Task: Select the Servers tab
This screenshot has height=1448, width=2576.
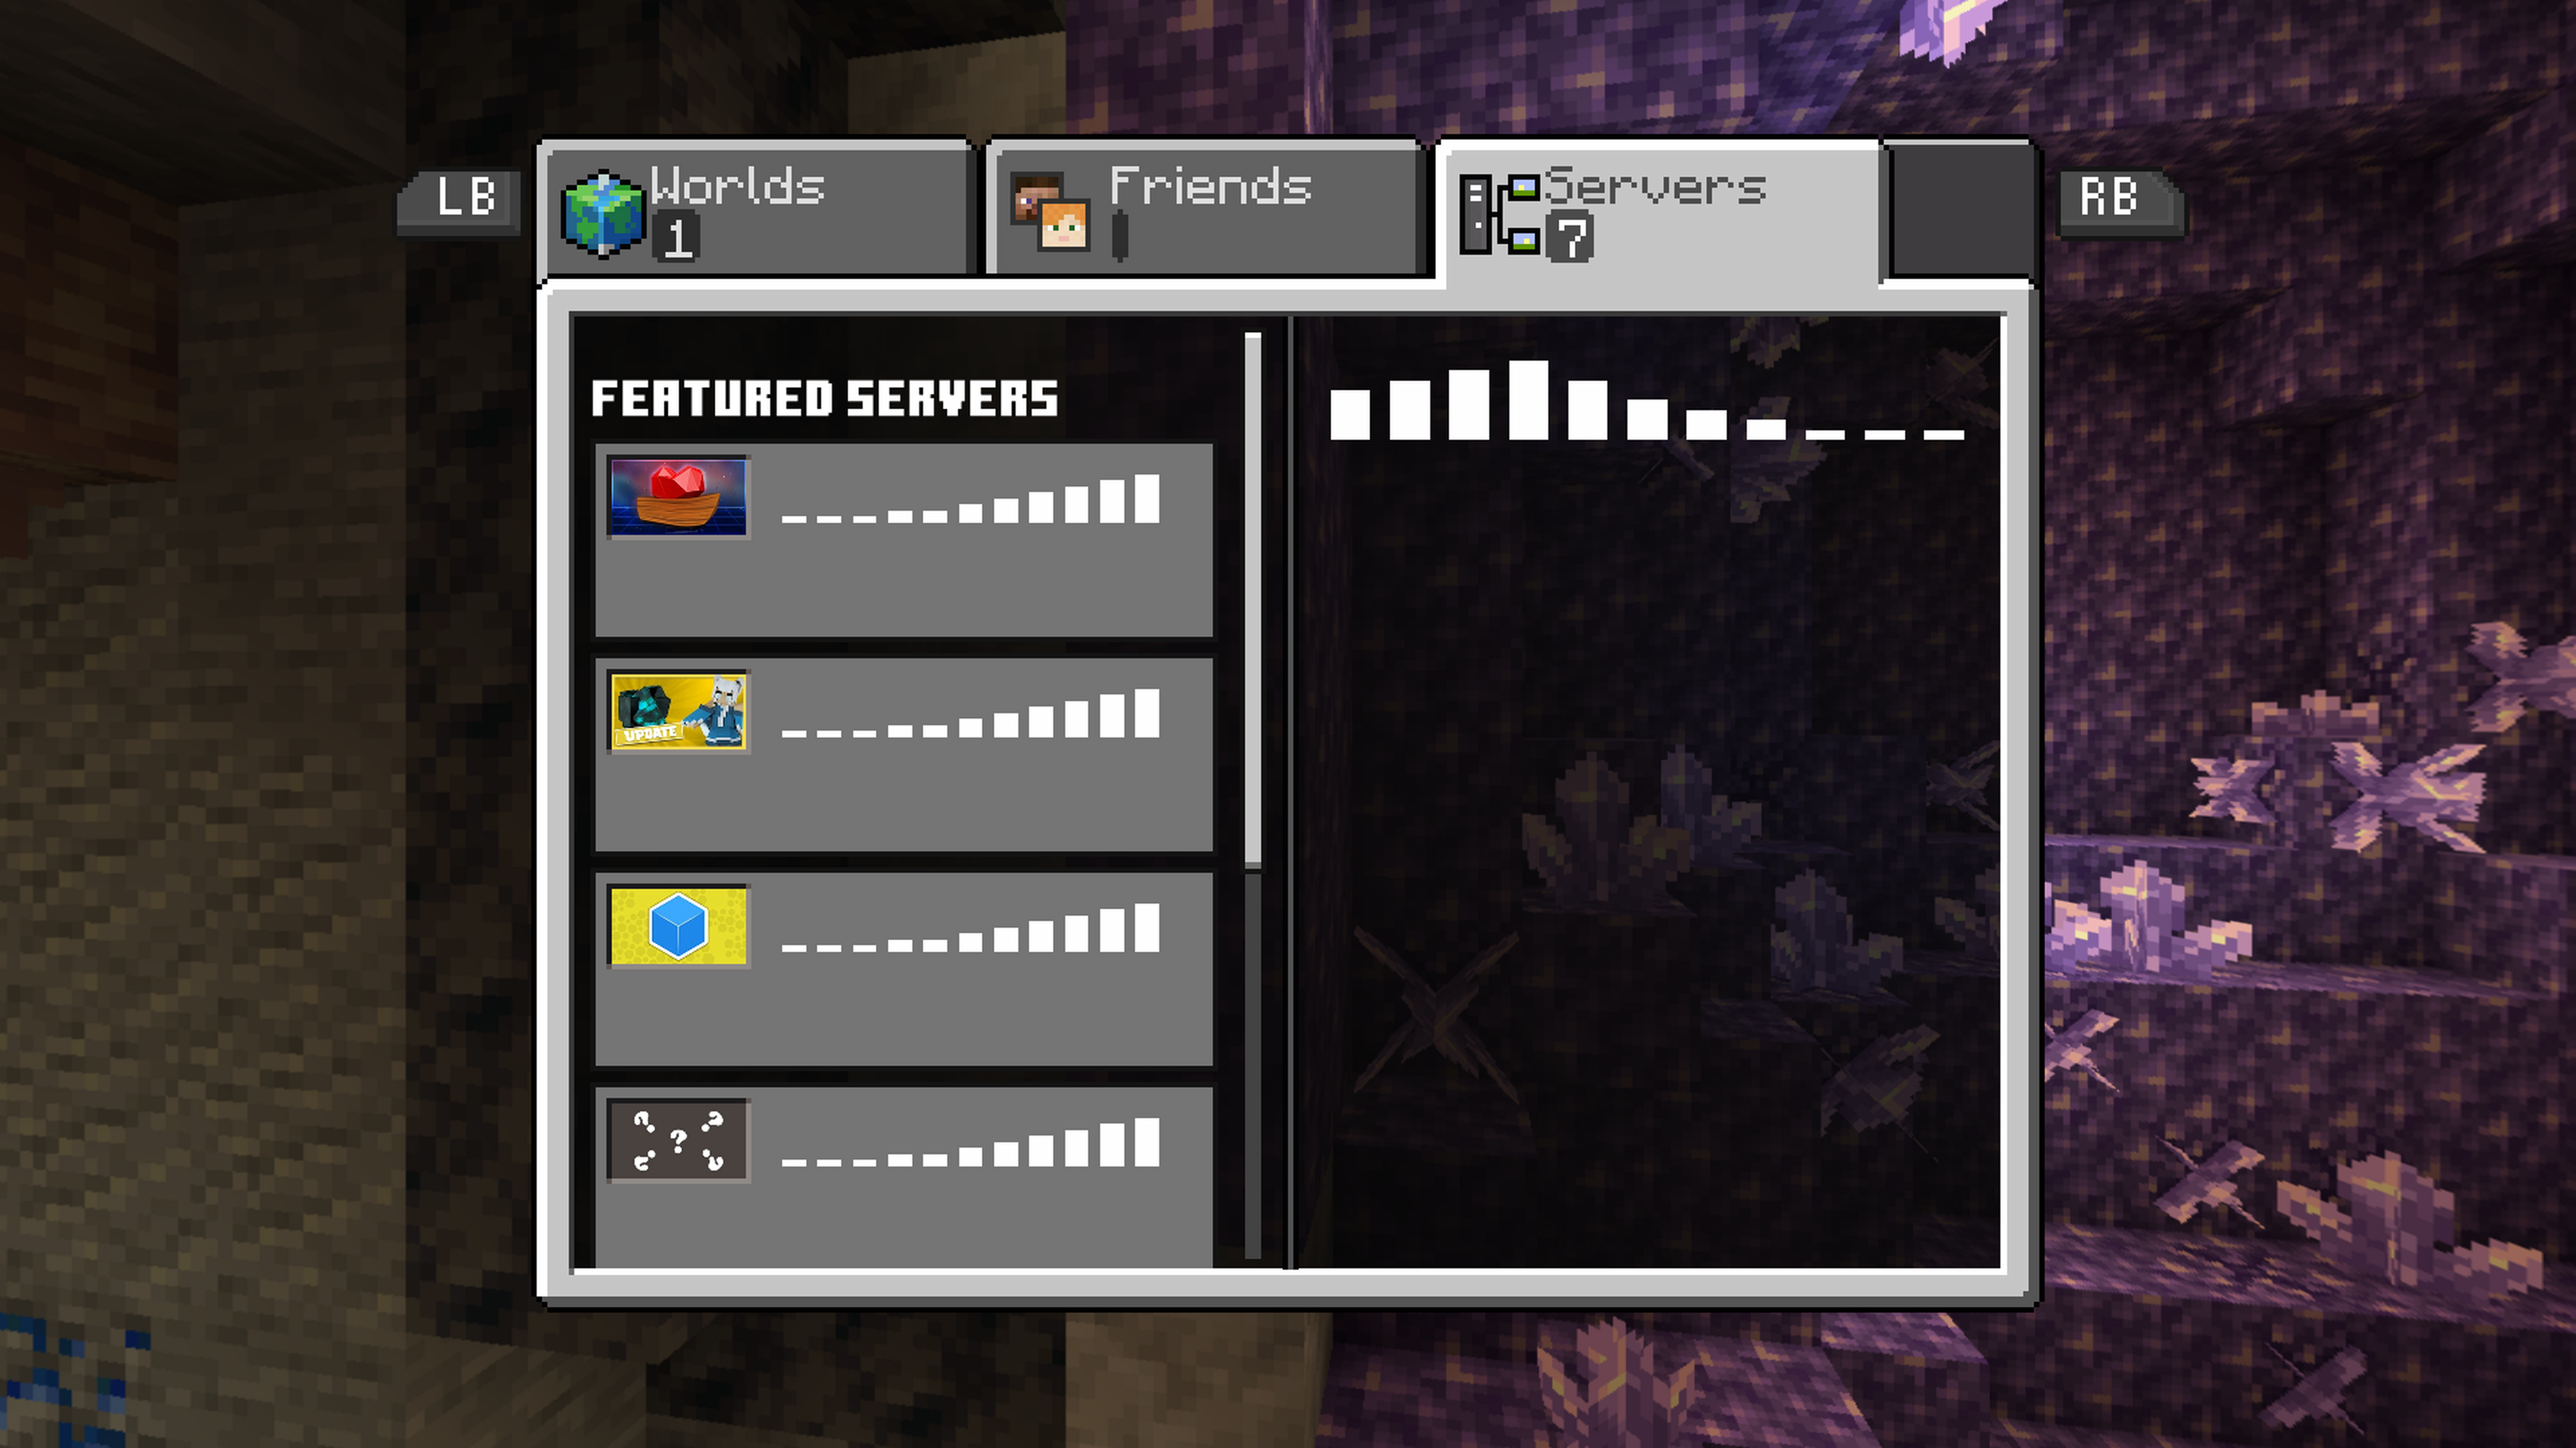Action: [x=1659, y=212]
